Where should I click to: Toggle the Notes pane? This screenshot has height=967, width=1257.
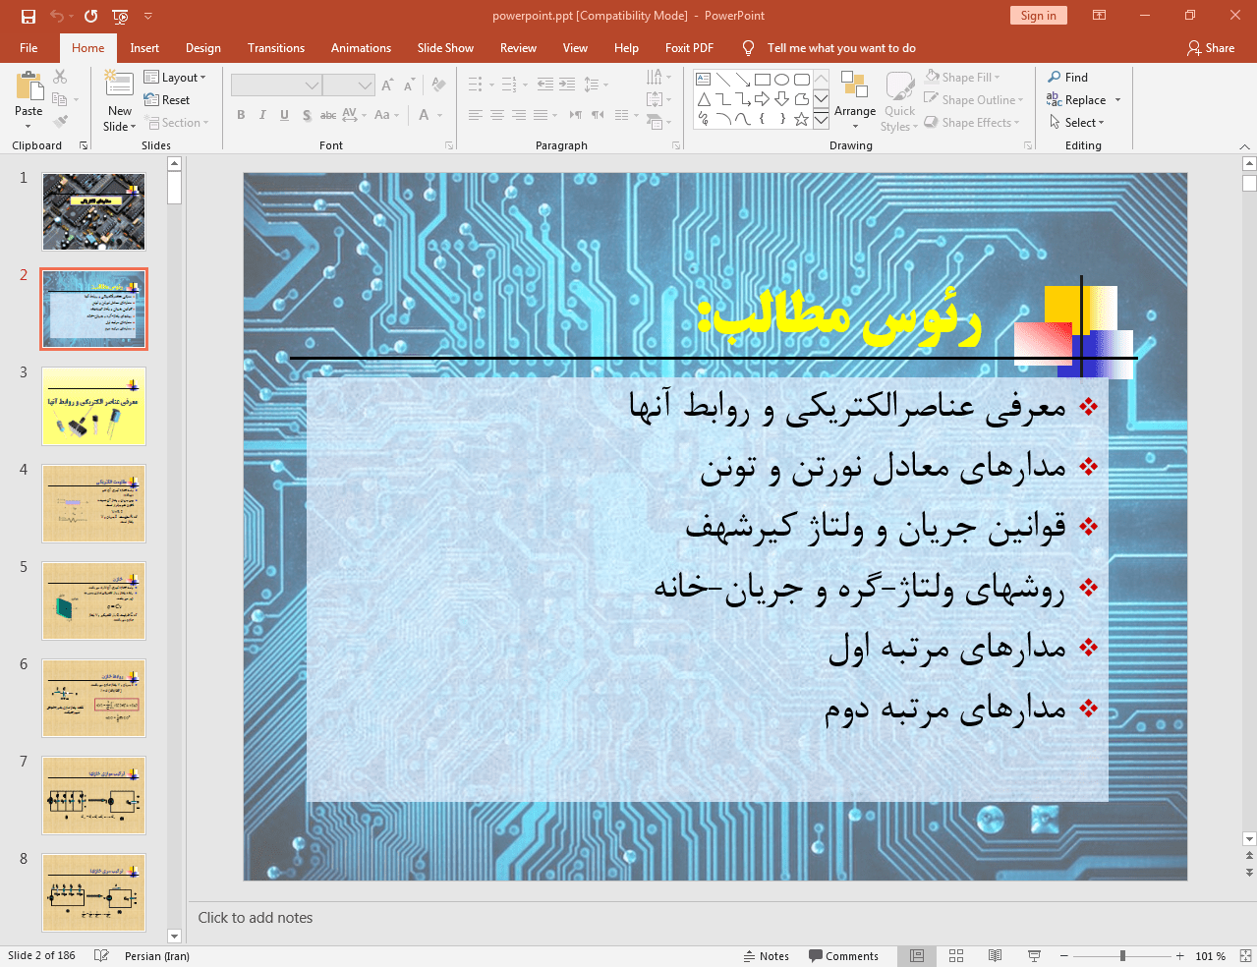(x=766, y=956)
